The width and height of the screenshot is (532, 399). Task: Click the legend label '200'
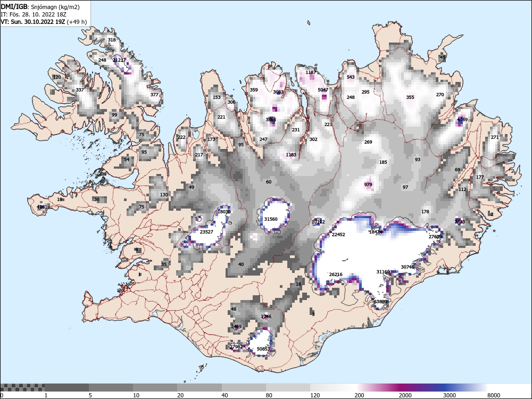point(359,395)
